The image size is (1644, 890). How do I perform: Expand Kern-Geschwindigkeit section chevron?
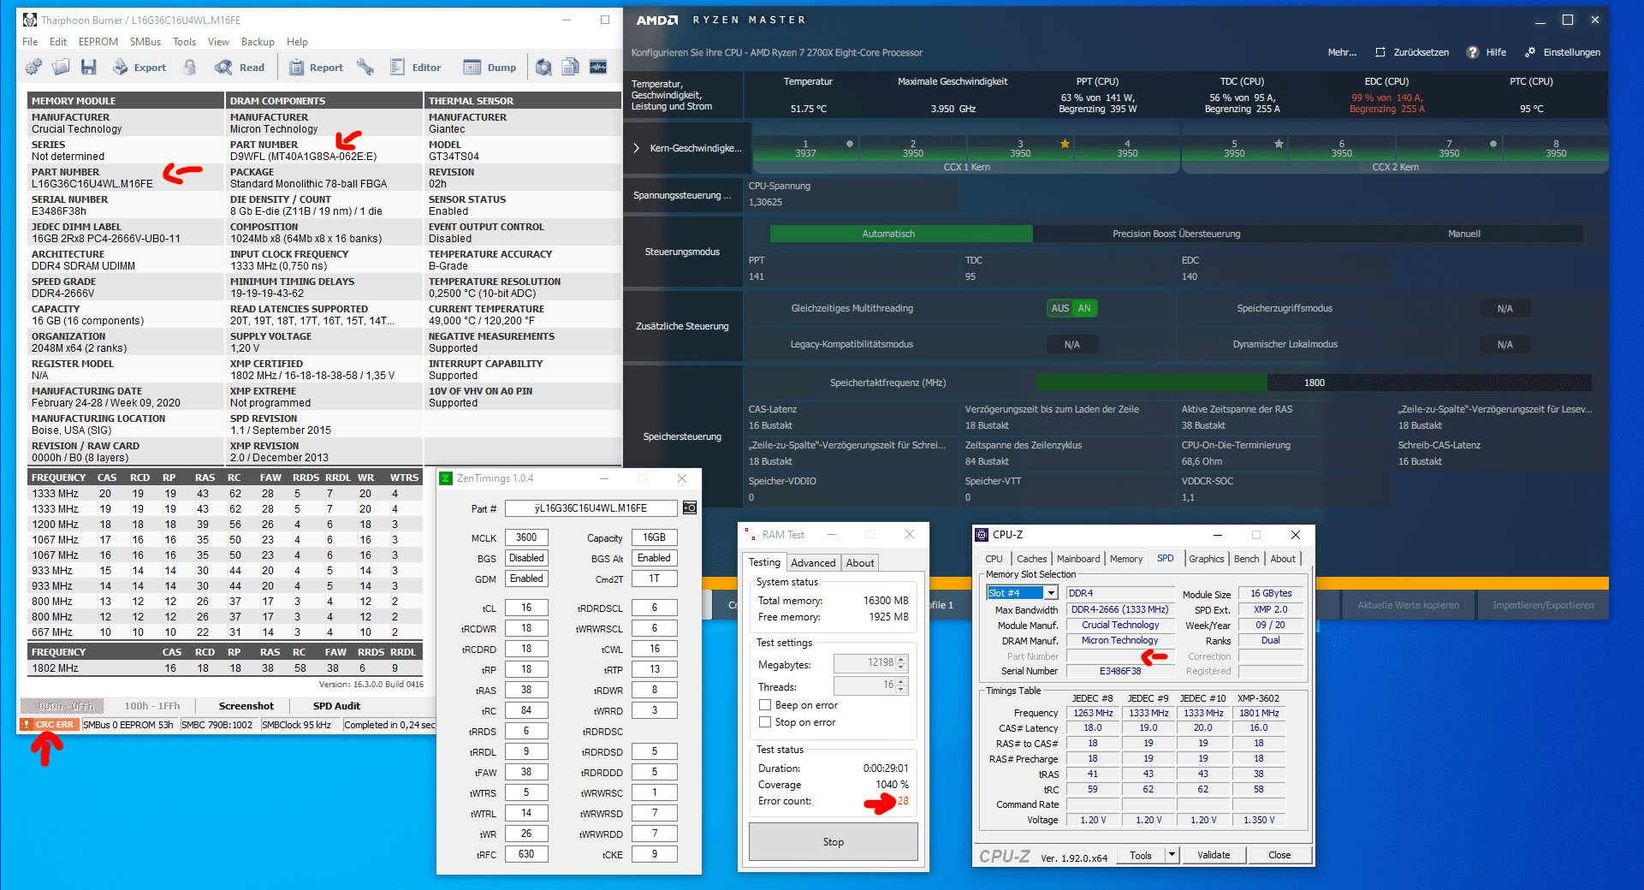(637, 148)
